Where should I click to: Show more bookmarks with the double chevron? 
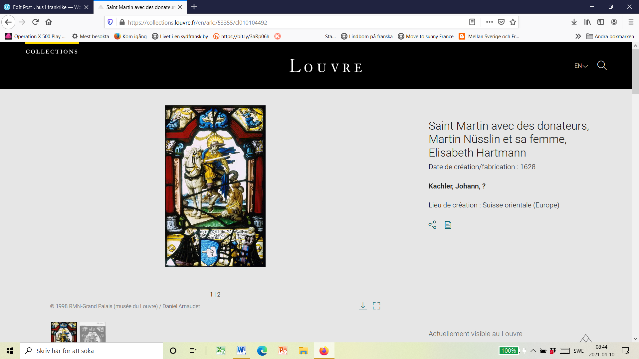[578, 36]
